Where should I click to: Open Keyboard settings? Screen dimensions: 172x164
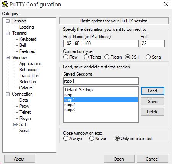(28, 39)
